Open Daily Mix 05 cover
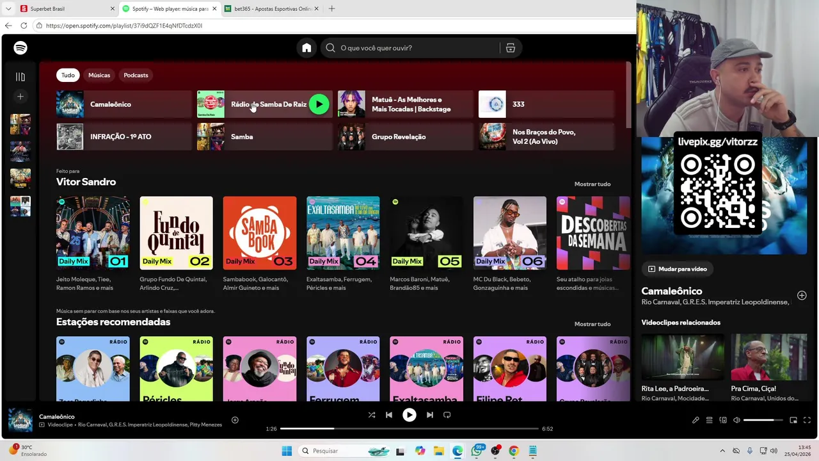 [x=426, y=233]
